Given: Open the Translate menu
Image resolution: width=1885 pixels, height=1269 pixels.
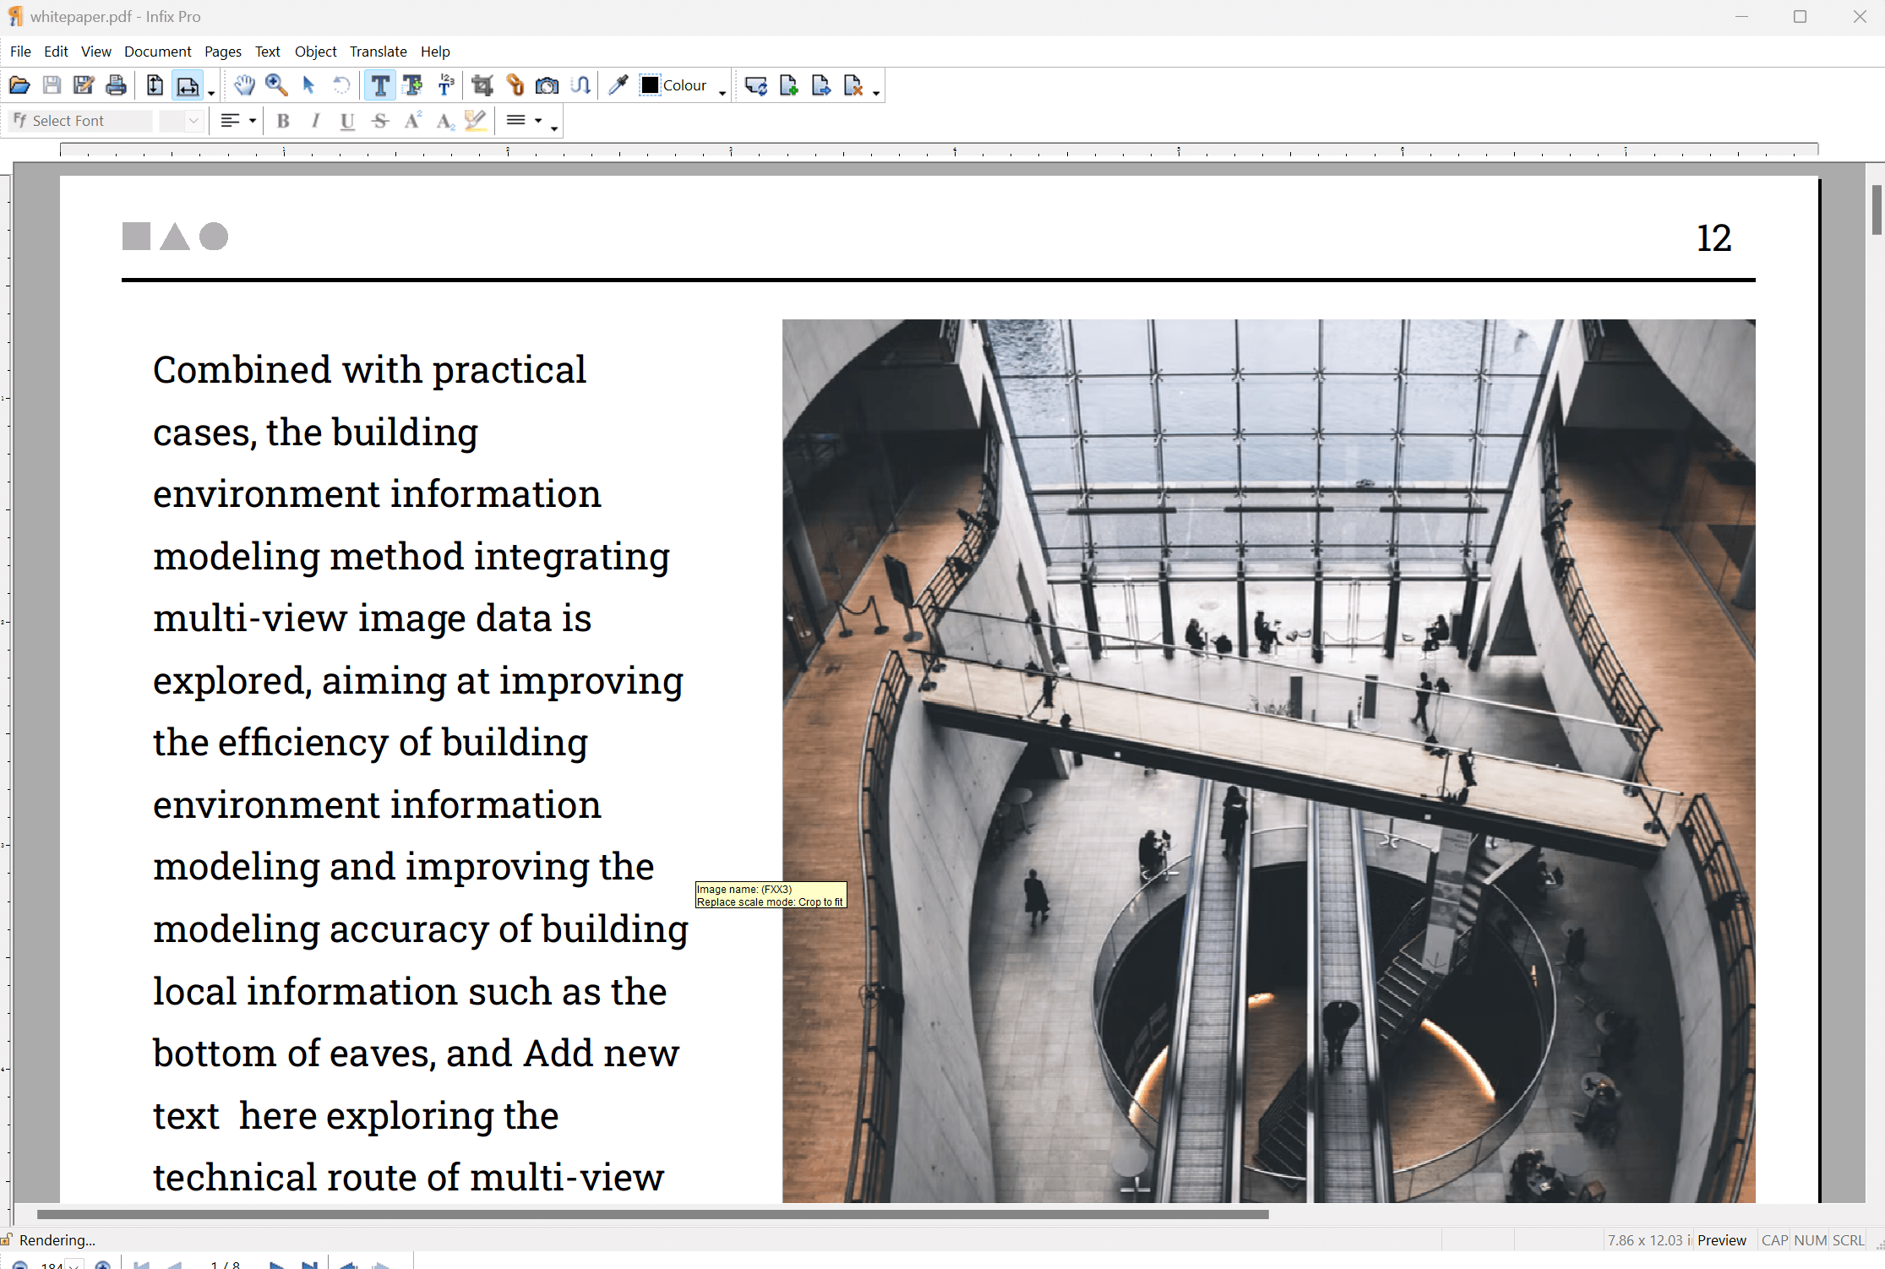Looking at the screenshot, I should (x=378, y=52).
